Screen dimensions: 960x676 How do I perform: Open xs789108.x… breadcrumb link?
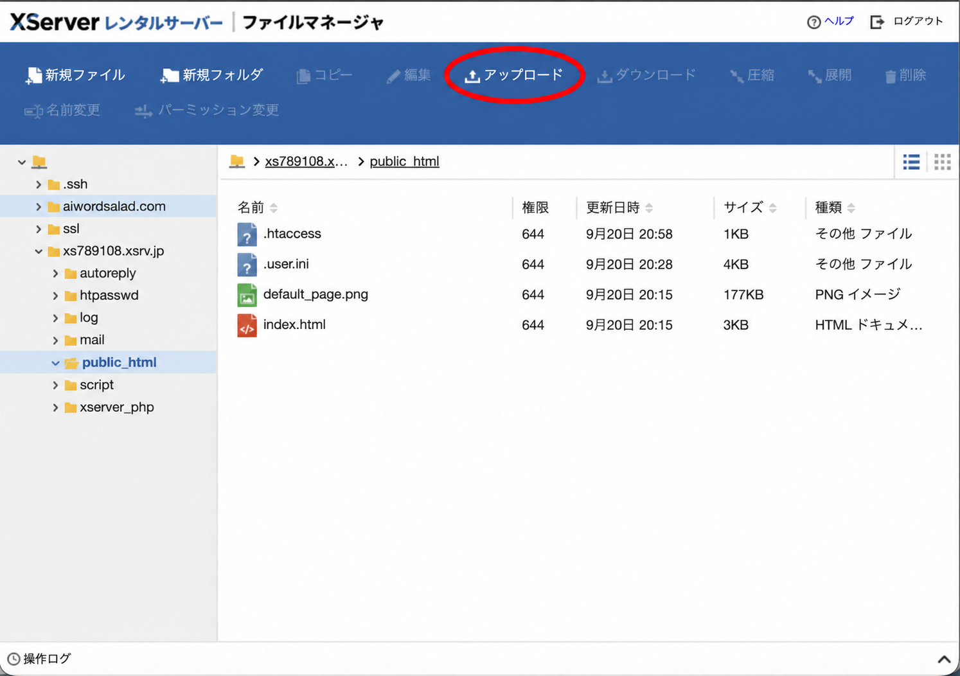point(306,161)
